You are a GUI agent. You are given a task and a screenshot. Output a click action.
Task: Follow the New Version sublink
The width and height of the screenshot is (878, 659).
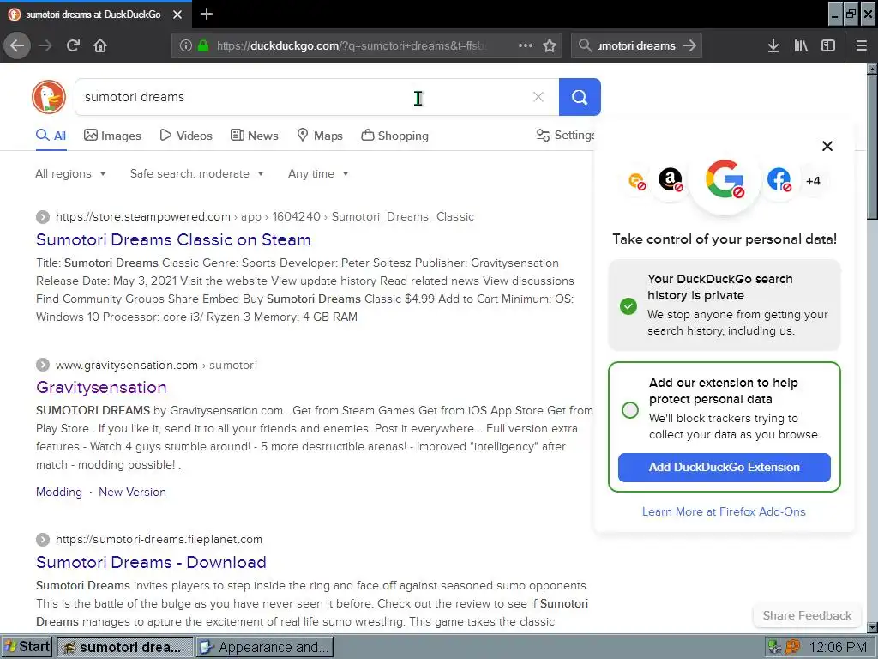pyautogui.click(x=132, y=492)
